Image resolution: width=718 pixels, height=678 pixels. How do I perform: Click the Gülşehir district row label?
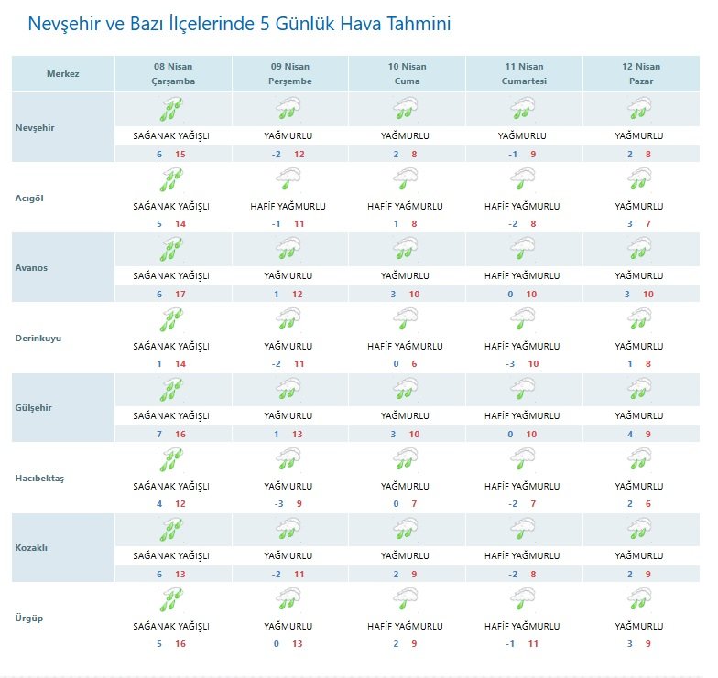point(35,407)
